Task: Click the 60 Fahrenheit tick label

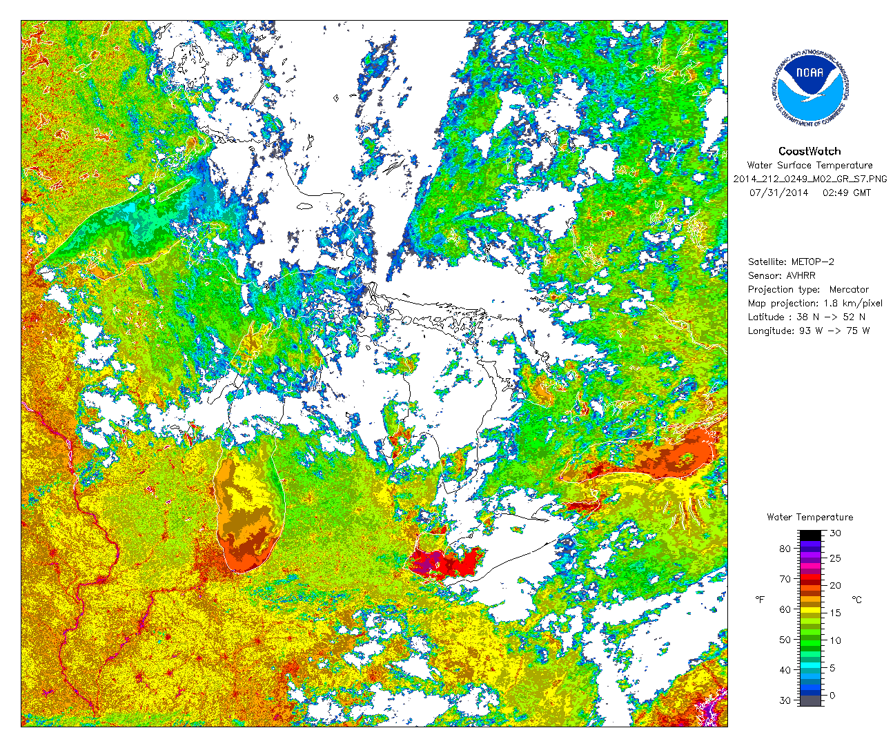Action: coord(785,610)
